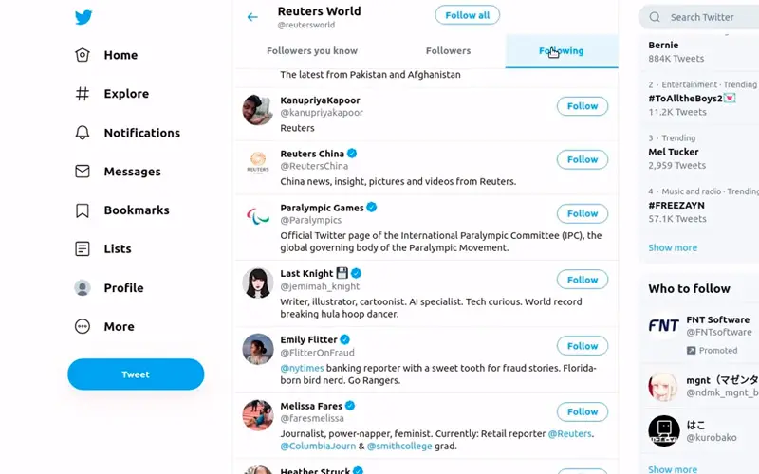Open More options circle icon

pyautogui.click(x=83, y=327)
